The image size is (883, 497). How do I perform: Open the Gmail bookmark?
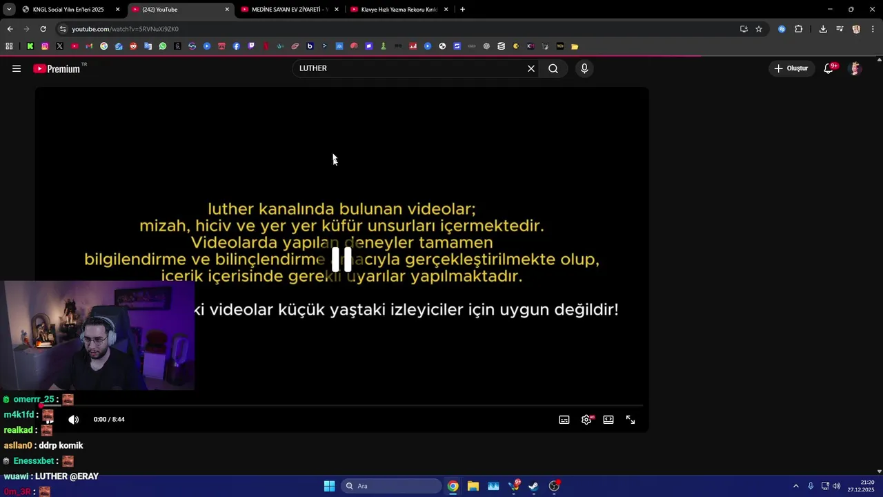(89, 46)
